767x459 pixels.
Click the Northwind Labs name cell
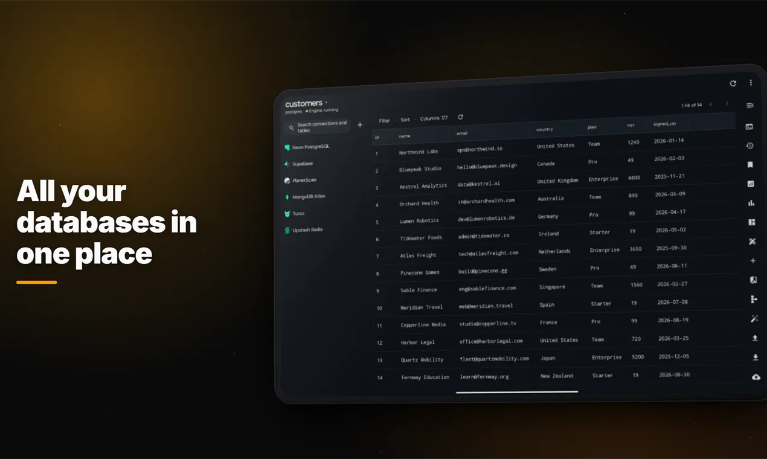419,152
